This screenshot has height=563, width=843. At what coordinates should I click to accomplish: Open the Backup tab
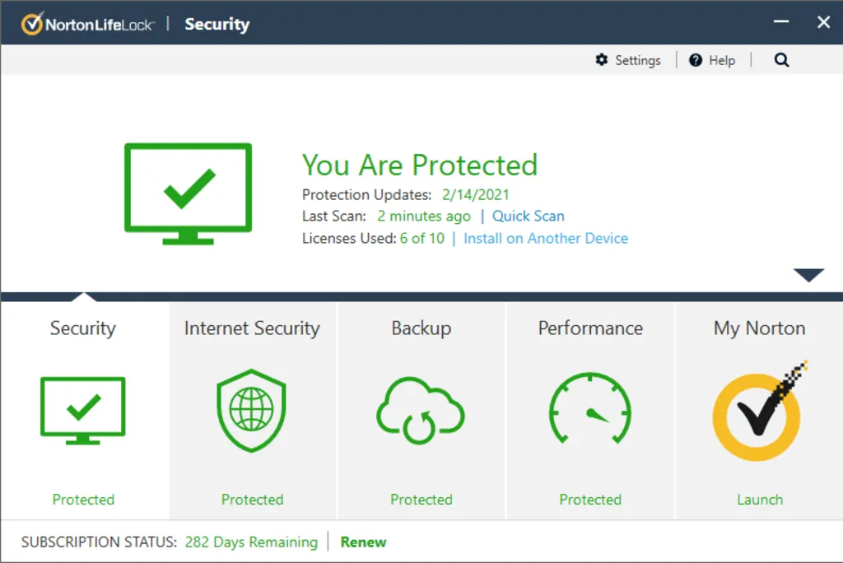click(x=421, y=328)
